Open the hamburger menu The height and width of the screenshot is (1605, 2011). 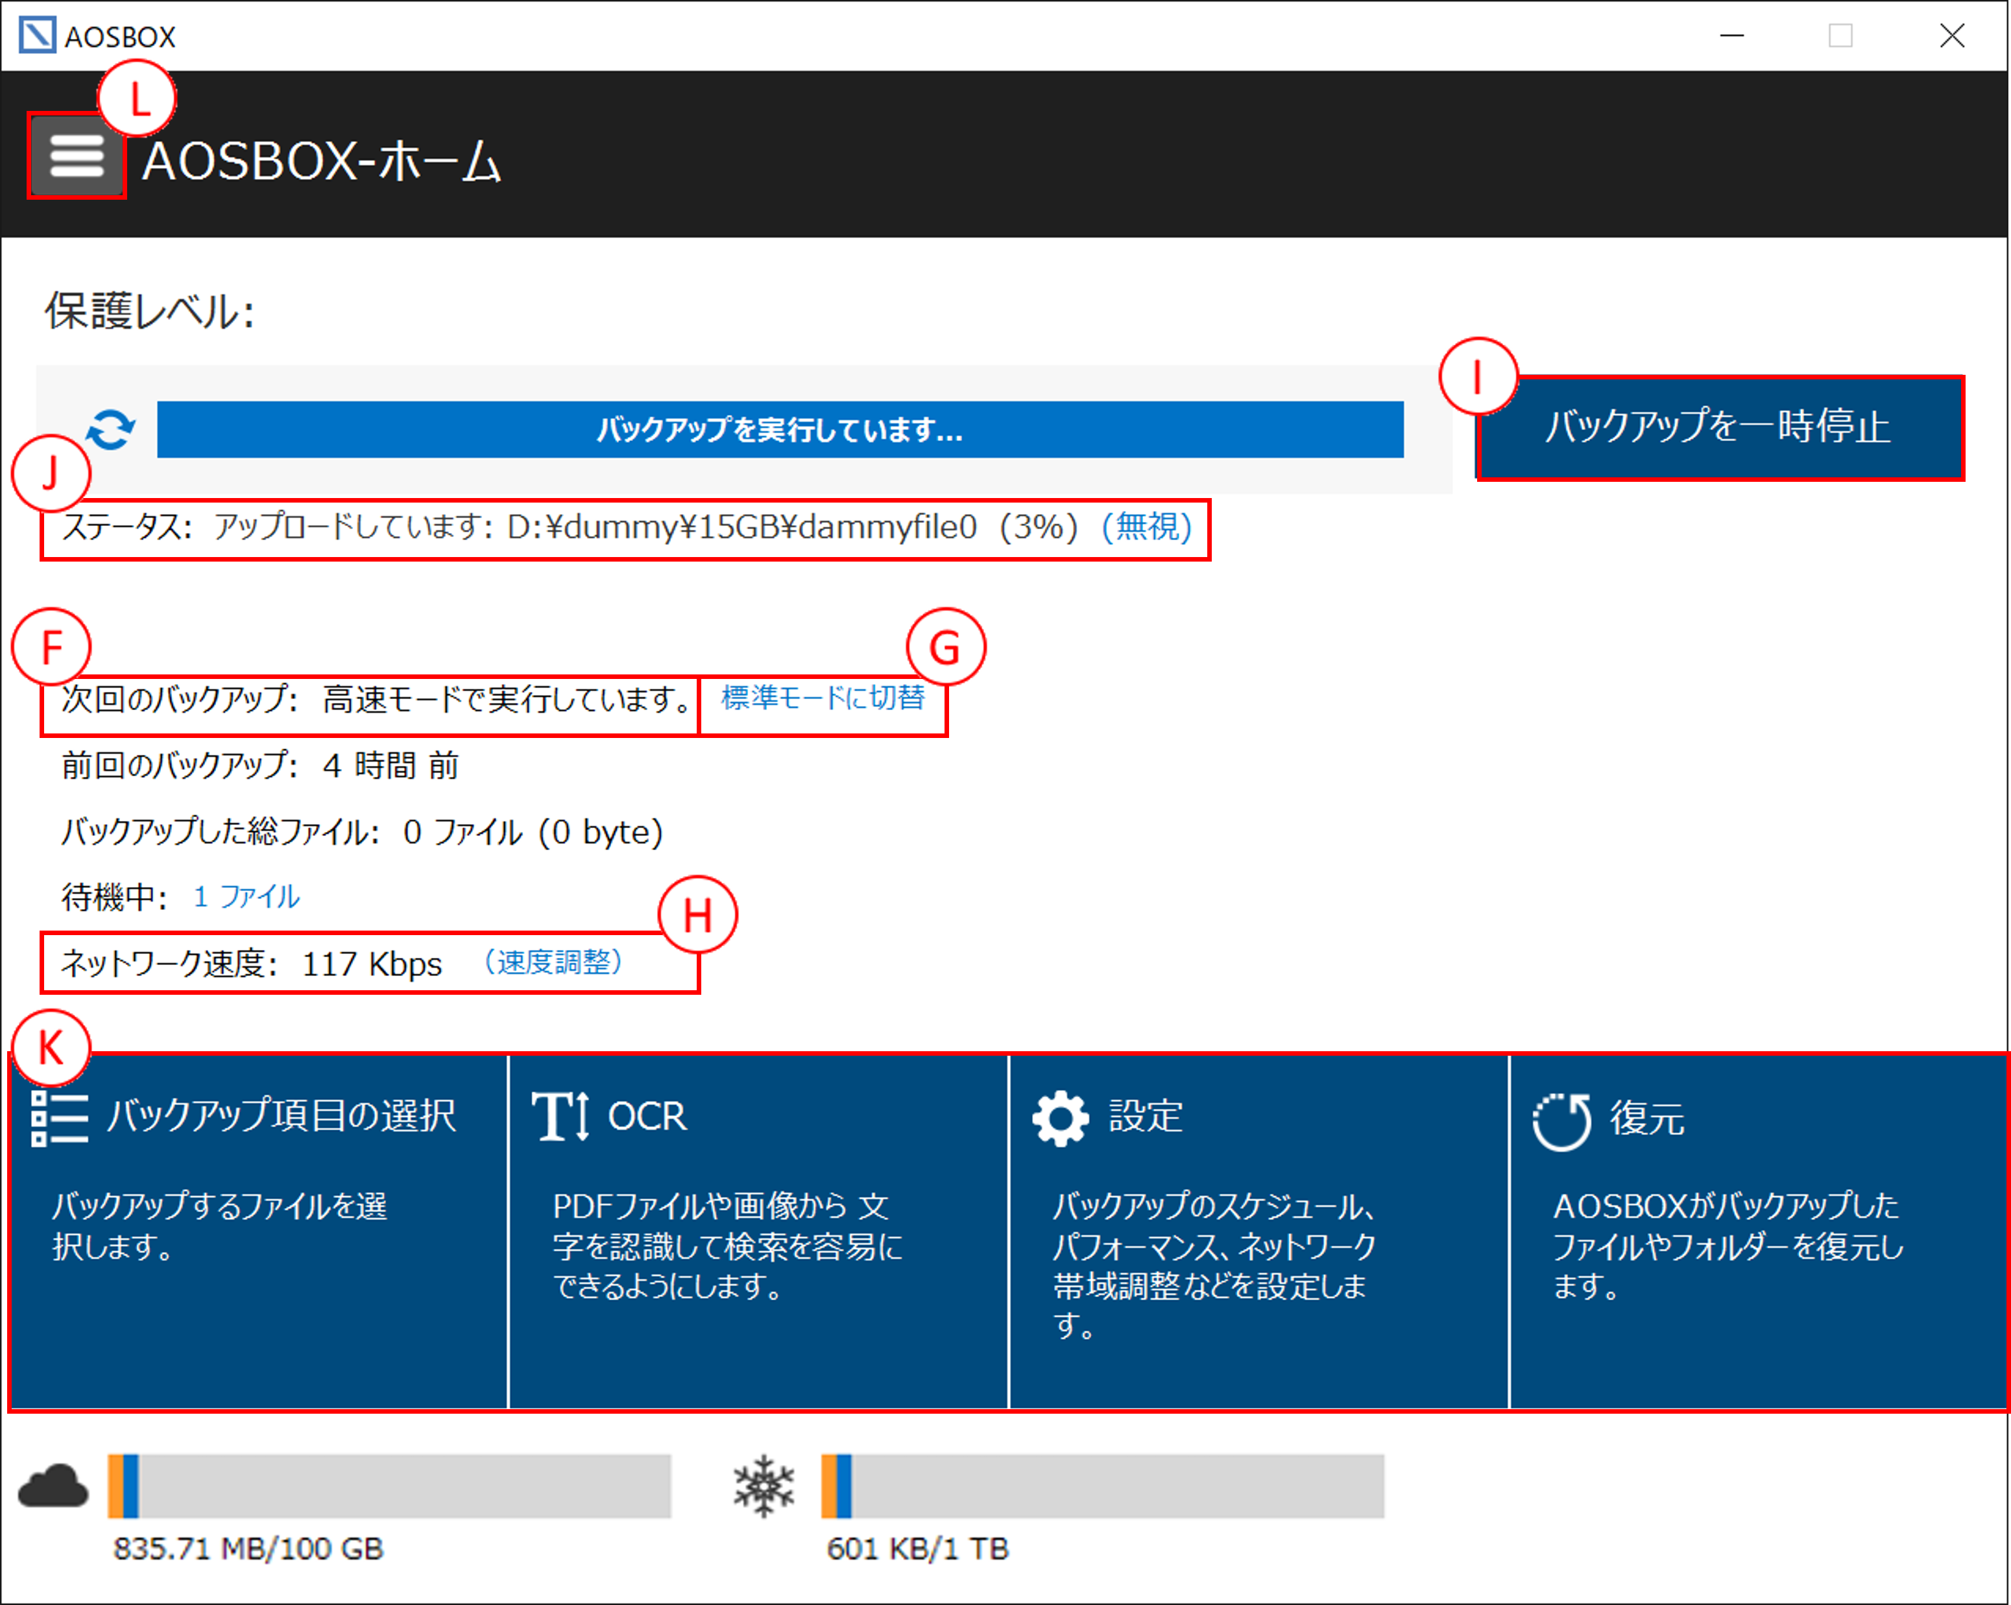pyautogui.click(x=77, y=156)
